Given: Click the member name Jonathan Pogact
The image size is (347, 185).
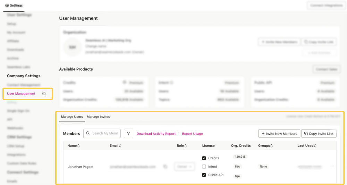Looking at the screenshot, I should [81, 167].
